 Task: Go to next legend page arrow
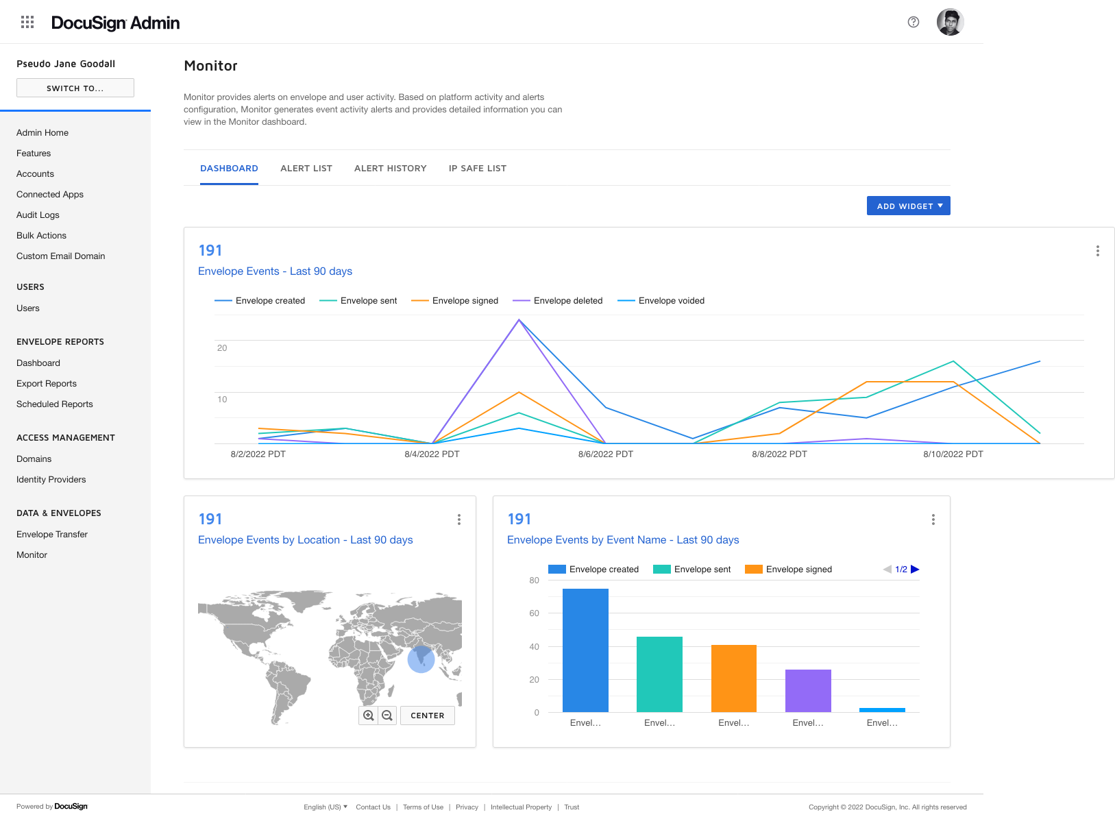point(915,570)
